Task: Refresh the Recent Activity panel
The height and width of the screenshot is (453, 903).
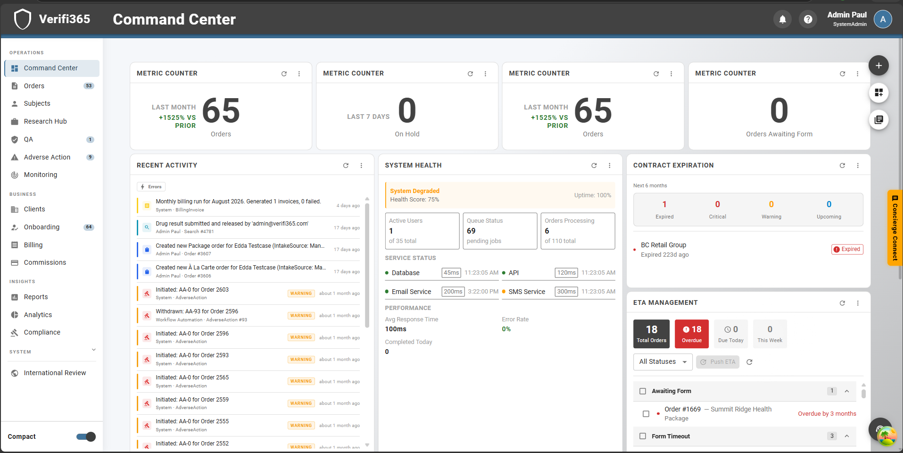Action: (346, 166)
